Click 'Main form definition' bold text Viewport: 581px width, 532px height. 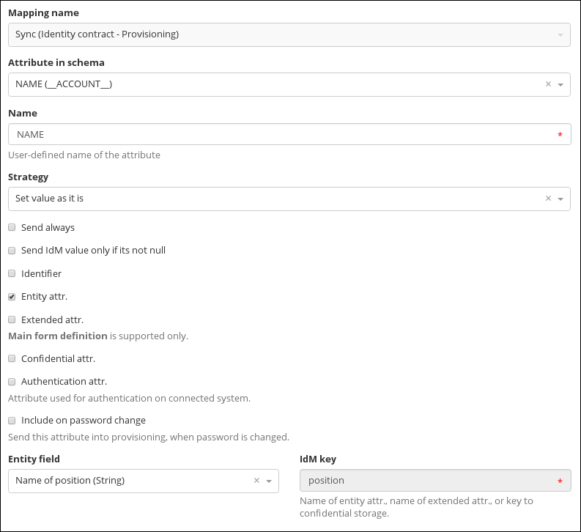(58, 336)
